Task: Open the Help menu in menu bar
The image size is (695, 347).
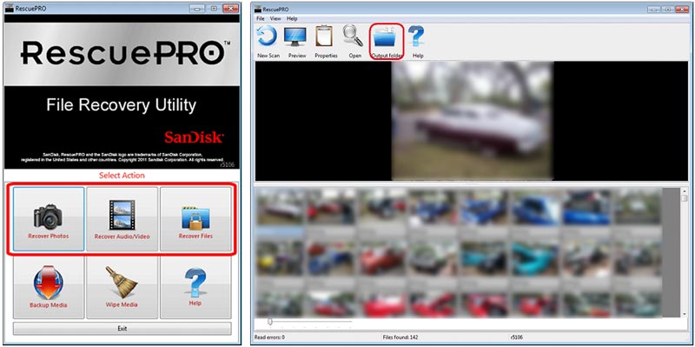Action: tap(292, 18)
